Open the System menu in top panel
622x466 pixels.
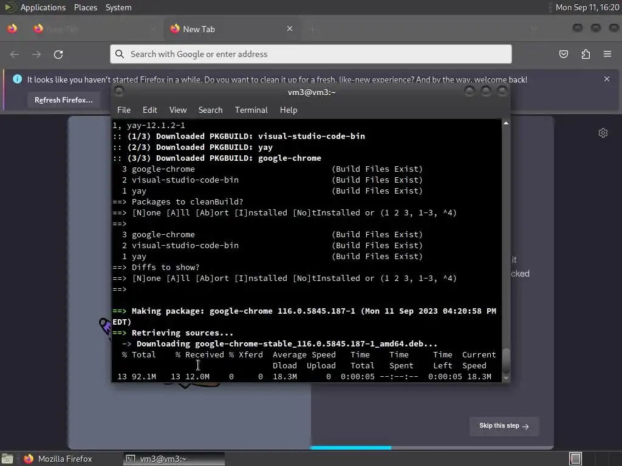point(118,7)
